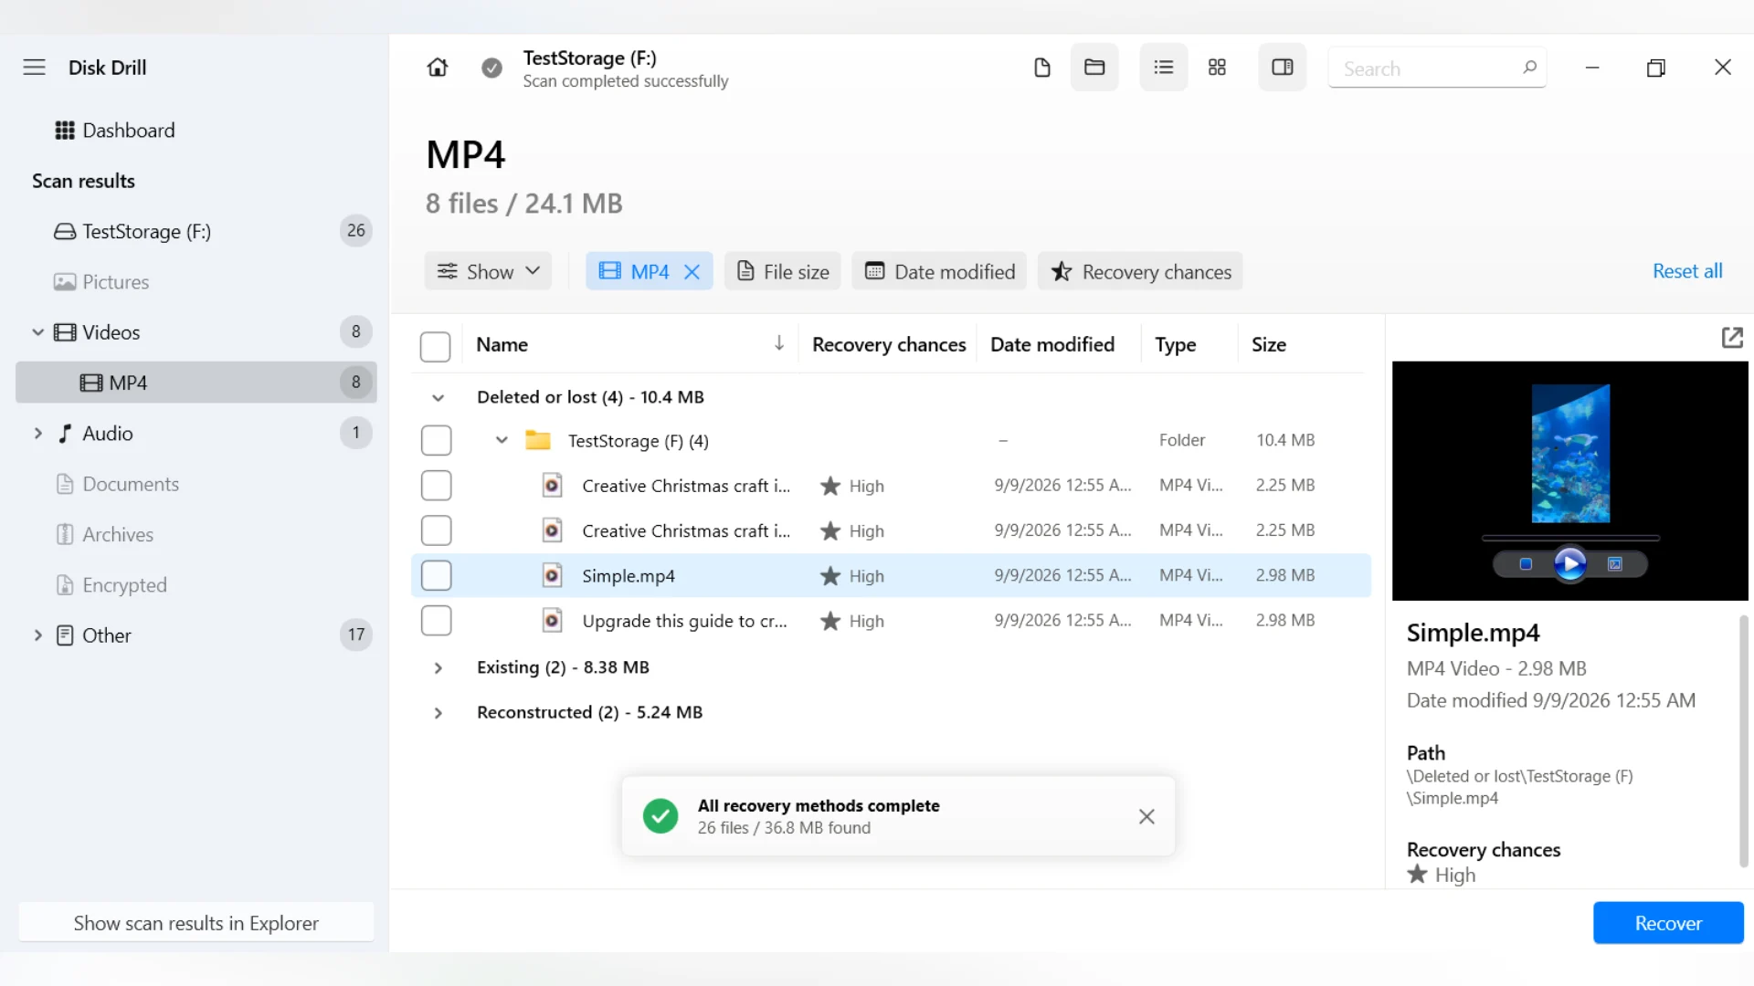
Task: Select Documents category in sidebar
Action: point(195,484)
